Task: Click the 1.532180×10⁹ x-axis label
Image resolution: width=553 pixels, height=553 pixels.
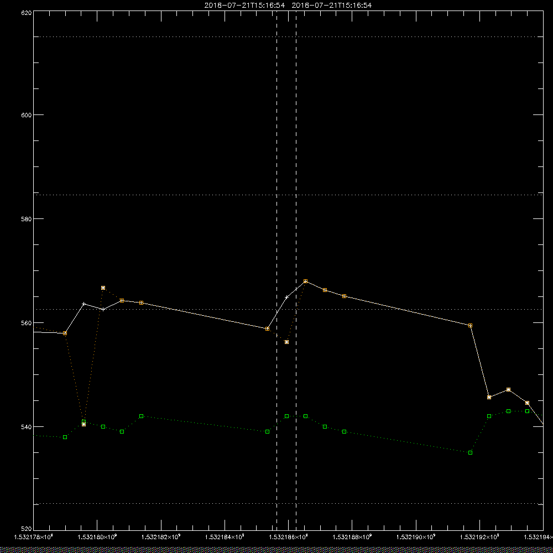Action: coord(97,537)
